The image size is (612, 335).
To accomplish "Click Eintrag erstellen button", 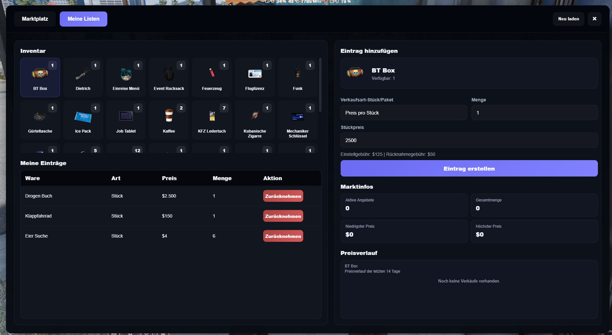I will pos(469,168).
